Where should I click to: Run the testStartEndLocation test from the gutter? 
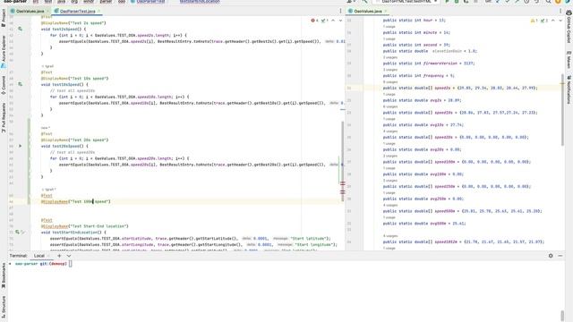pyautogui.click(x=17, y=233)
